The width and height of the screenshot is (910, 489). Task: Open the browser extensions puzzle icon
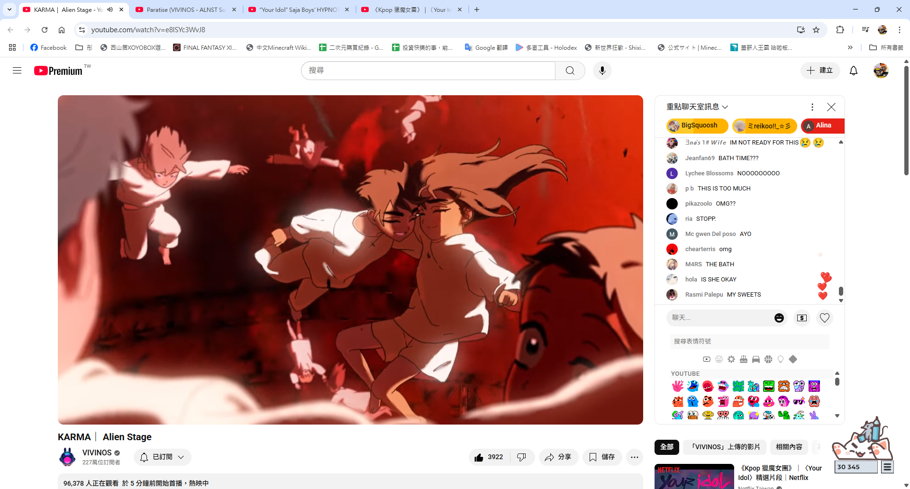pos(840,30)
